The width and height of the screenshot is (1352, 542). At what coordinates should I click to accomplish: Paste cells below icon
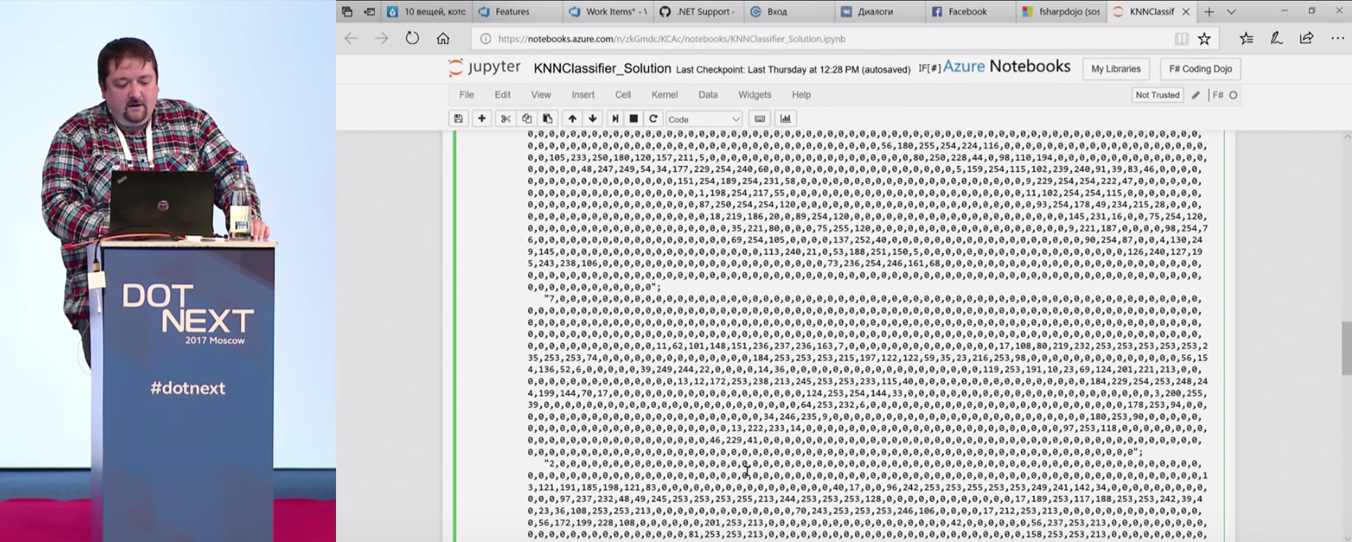click(x=547, y=118)
